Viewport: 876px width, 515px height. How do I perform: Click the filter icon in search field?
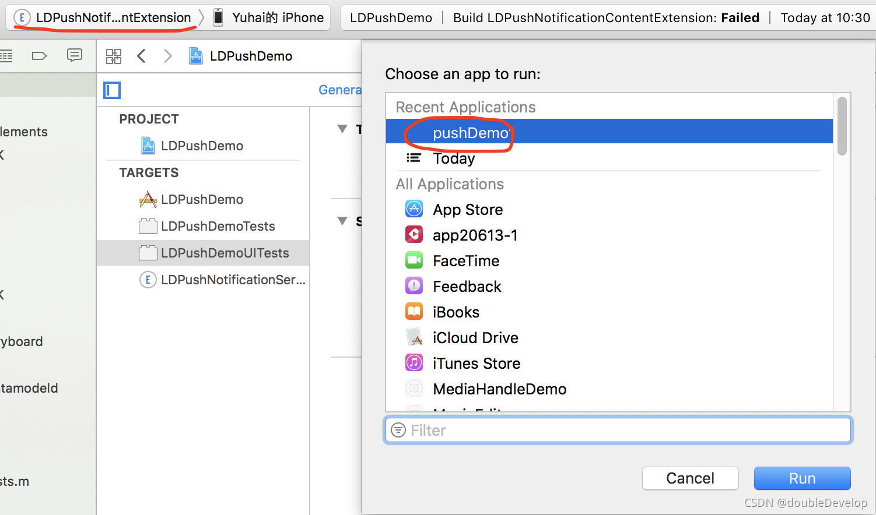398,430
